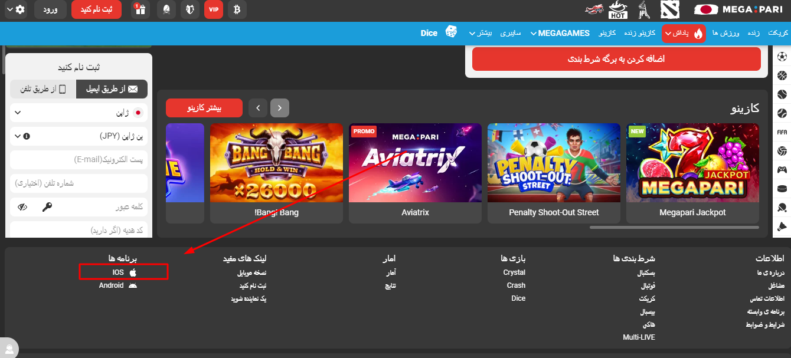Toggle password visibility eye icon
This screenshot has width=791, height=358.
coord(23,207)
